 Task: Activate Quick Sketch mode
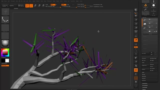coord(21,5)
